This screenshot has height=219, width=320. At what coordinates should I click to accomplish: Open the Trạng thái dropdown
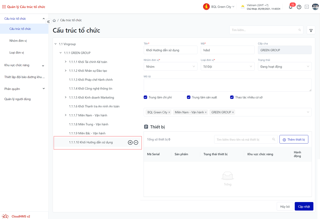[x=285, y=67]
